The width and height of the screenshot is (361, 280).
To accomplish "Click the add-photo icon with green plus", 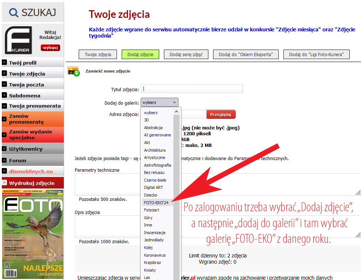I will 74,71.
